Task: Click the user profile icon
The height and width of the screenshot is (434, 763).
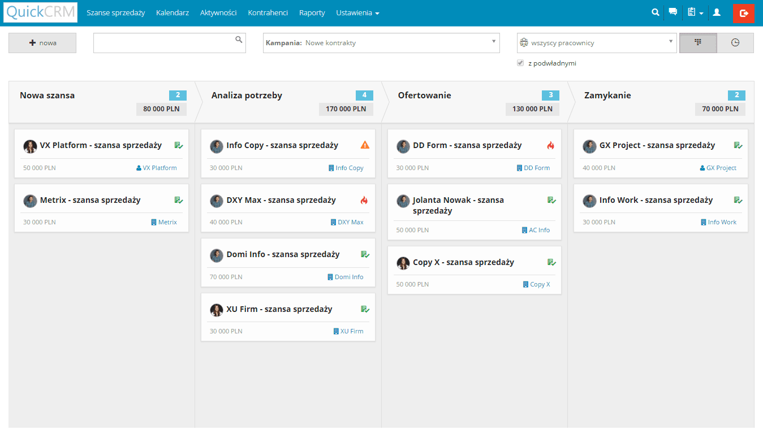Action: pyautogui.click(x=717, y=12)
